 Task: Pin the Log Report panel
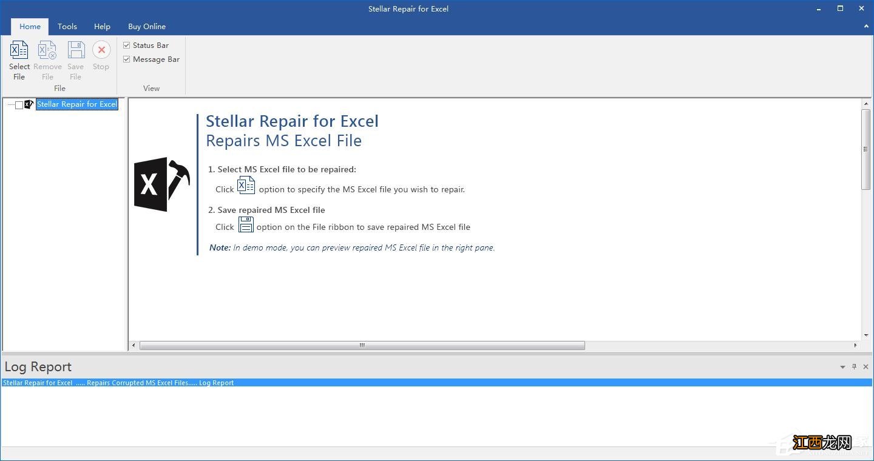[854, 367]
